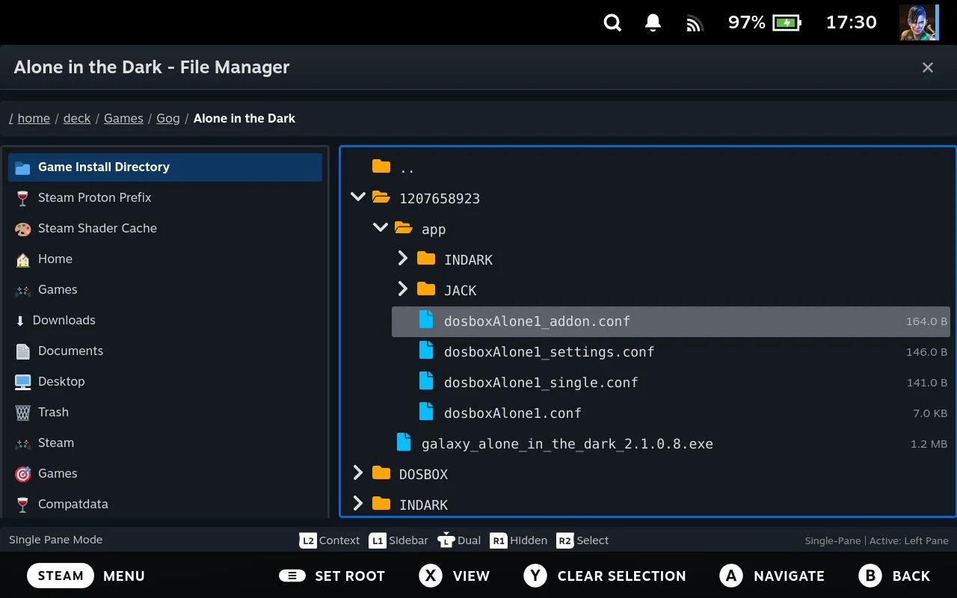Check the battery status icon
Screen dimensions: 957x598
coord(787,23)
